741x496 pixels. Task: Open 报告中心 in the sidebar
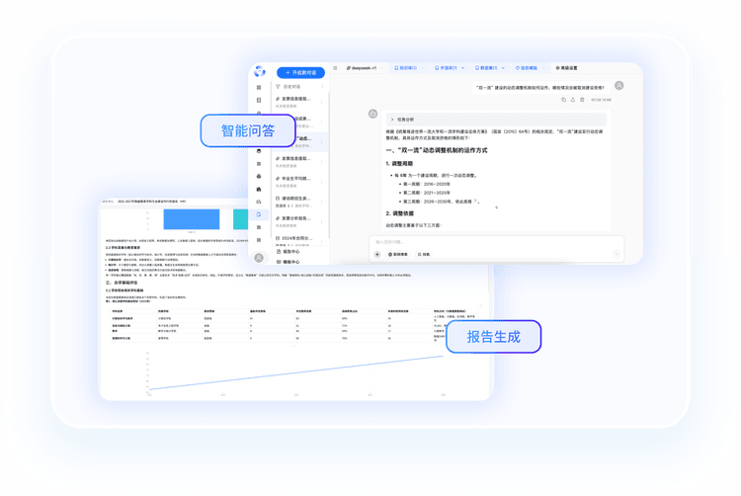point(291,252)
